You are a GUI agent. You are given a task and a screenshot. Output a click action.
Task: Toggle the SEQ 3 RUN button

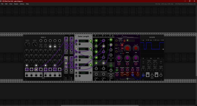click(55, 46)
